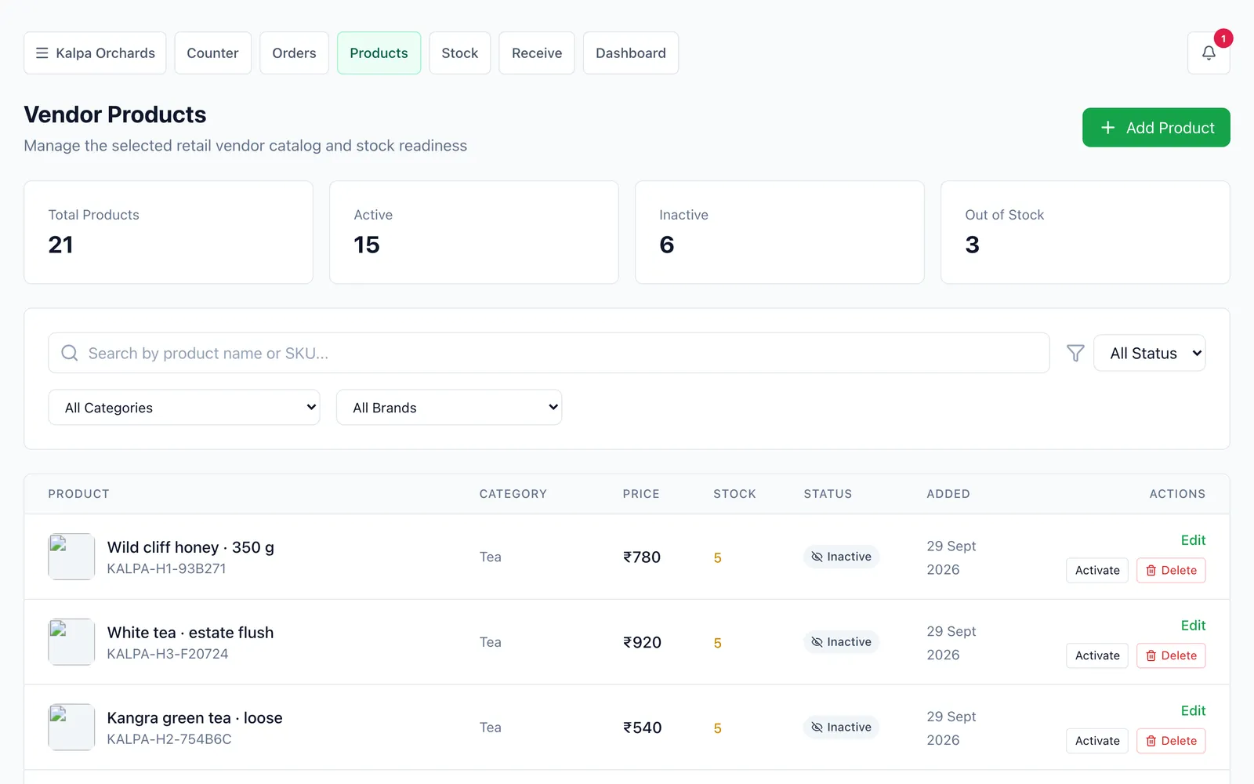Click trash icon in White tea row
Viewport: 1254px width, 784px height.
pyautogui.click(x=1151, y=655)
